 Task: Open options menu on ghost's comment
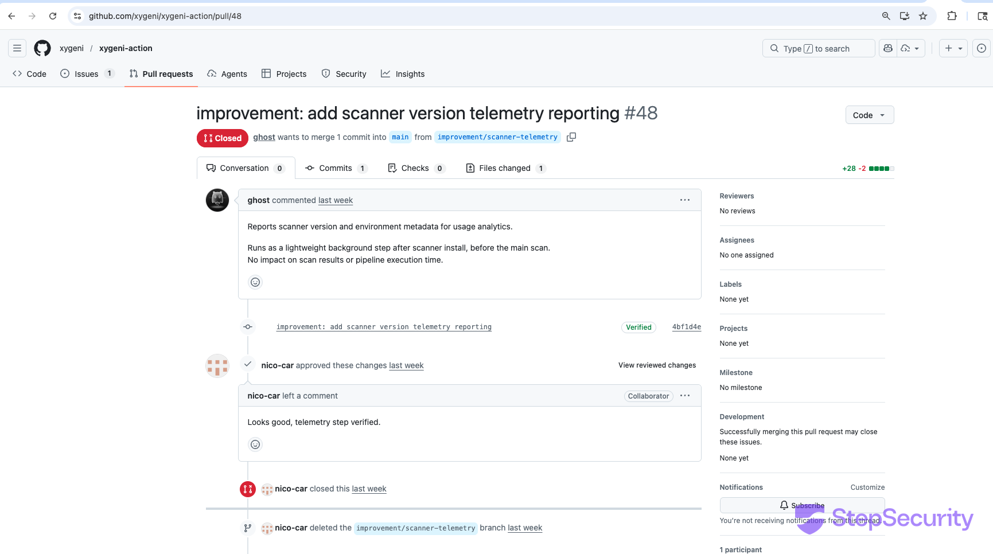click(x=685, y=200)
